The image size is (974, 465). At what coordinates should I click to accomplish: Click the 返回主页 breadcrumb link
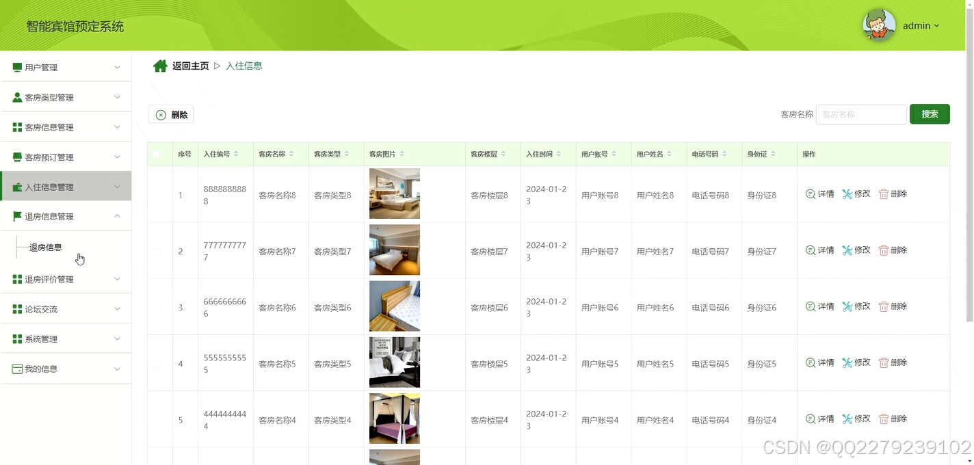190,65
